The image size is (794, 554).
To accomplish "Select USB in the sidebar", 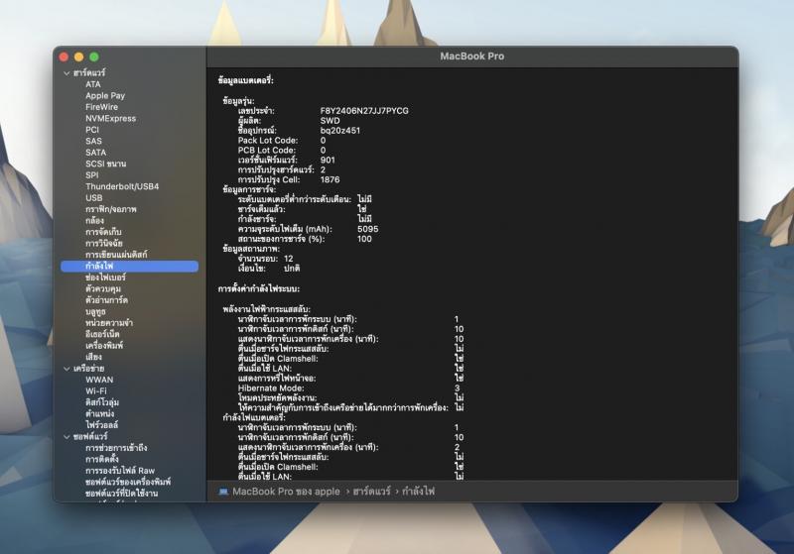I will pos(93,198).
